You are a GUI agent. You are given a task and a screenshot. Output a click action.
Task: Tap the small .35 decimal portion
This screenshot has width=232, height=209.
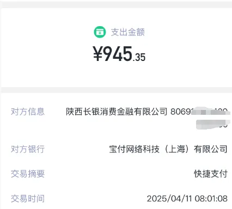point(139,57)
